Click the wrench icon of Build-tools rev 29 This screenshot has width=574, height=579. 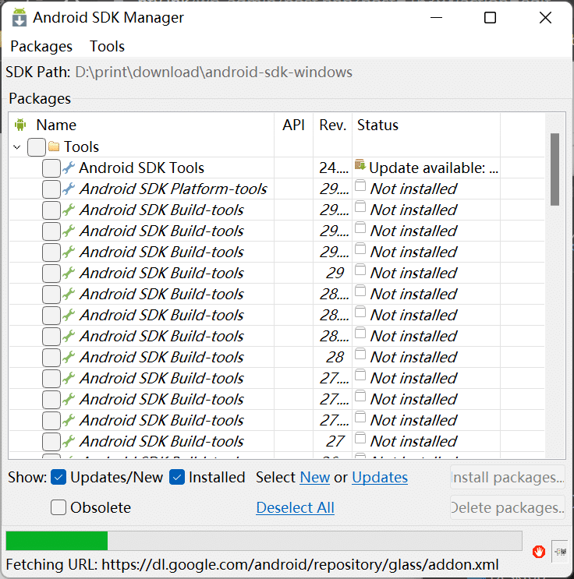click(x=69, y=273)
